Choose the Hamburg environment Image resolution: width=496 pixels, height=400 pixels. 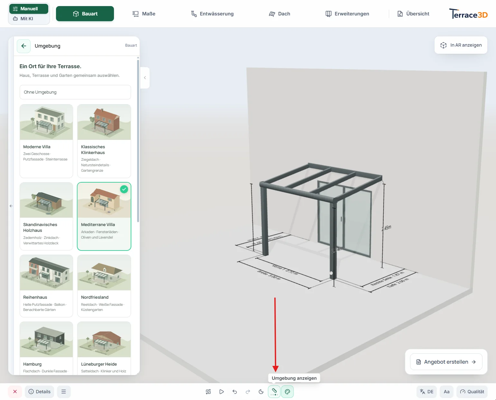pyautogui.click(x=46, y=348)
